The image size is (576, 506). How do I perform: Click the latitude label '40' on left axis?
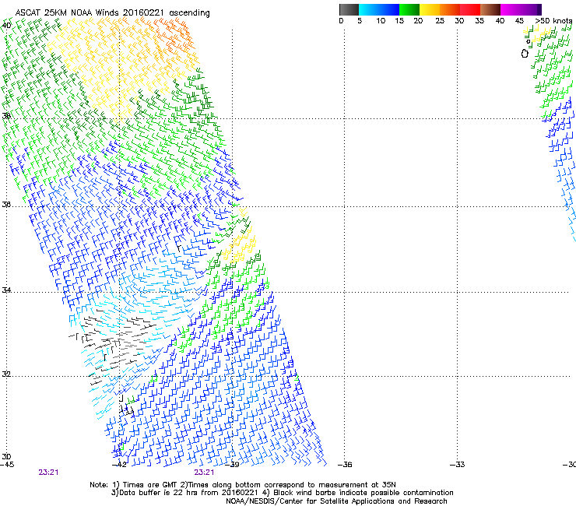pyautogui.click(x=6, y=26)
